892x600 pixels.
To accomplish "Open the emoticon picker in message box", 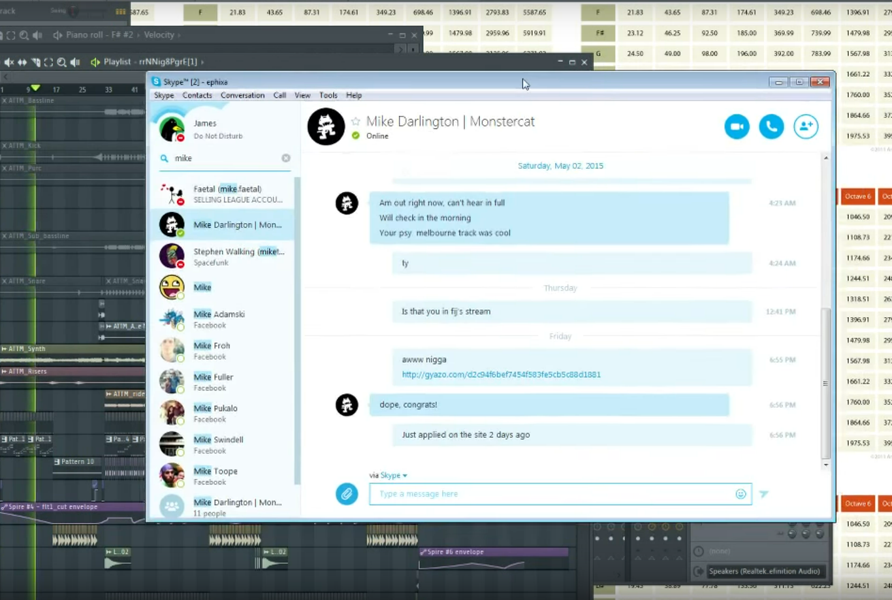I will pyautogui.click(x=740, y=494).
